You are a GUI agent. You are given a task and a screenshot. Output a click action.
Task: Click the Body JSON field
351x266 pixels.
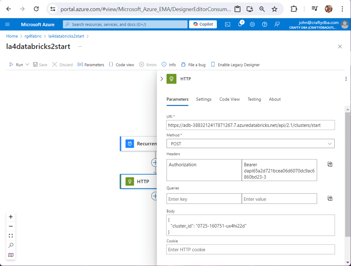click(x=251, y=225)
